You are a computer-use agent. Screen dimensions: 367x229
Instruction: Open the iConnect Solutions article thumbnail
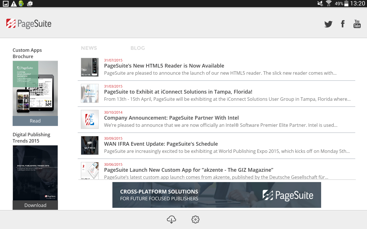(90, 93)
